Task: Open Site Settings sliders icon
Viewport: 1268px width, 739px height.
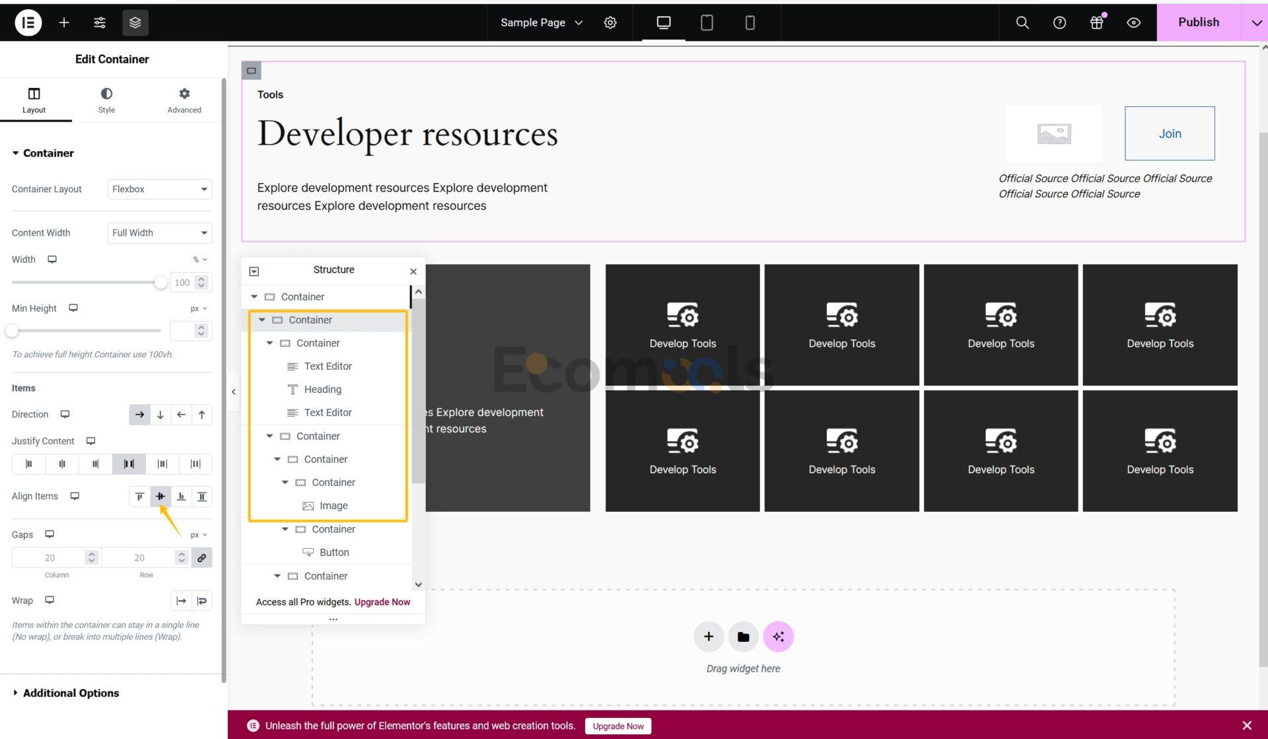Action: pos(100,22)
